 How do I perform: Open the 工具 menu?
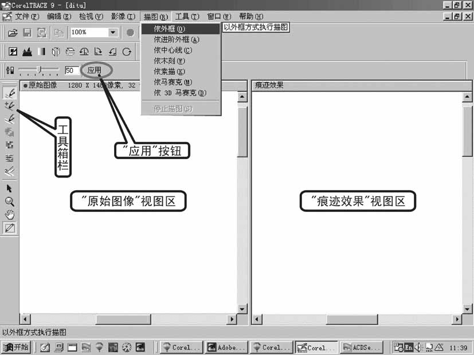tap(186, 16)
